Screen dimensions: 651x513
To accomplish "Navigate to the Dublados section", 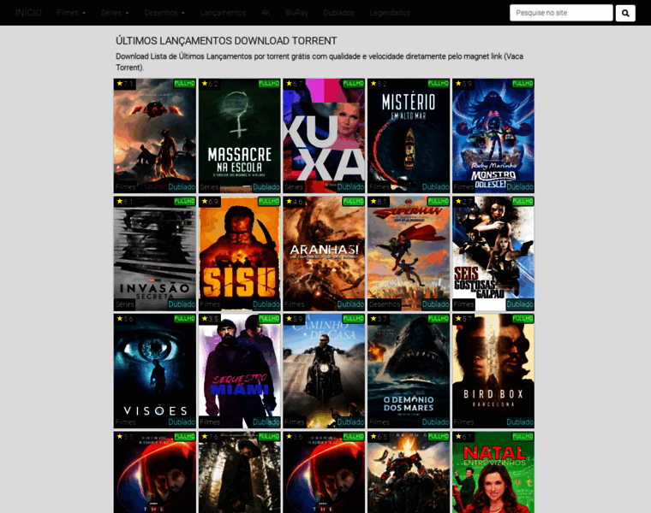I will pos(338,13).
